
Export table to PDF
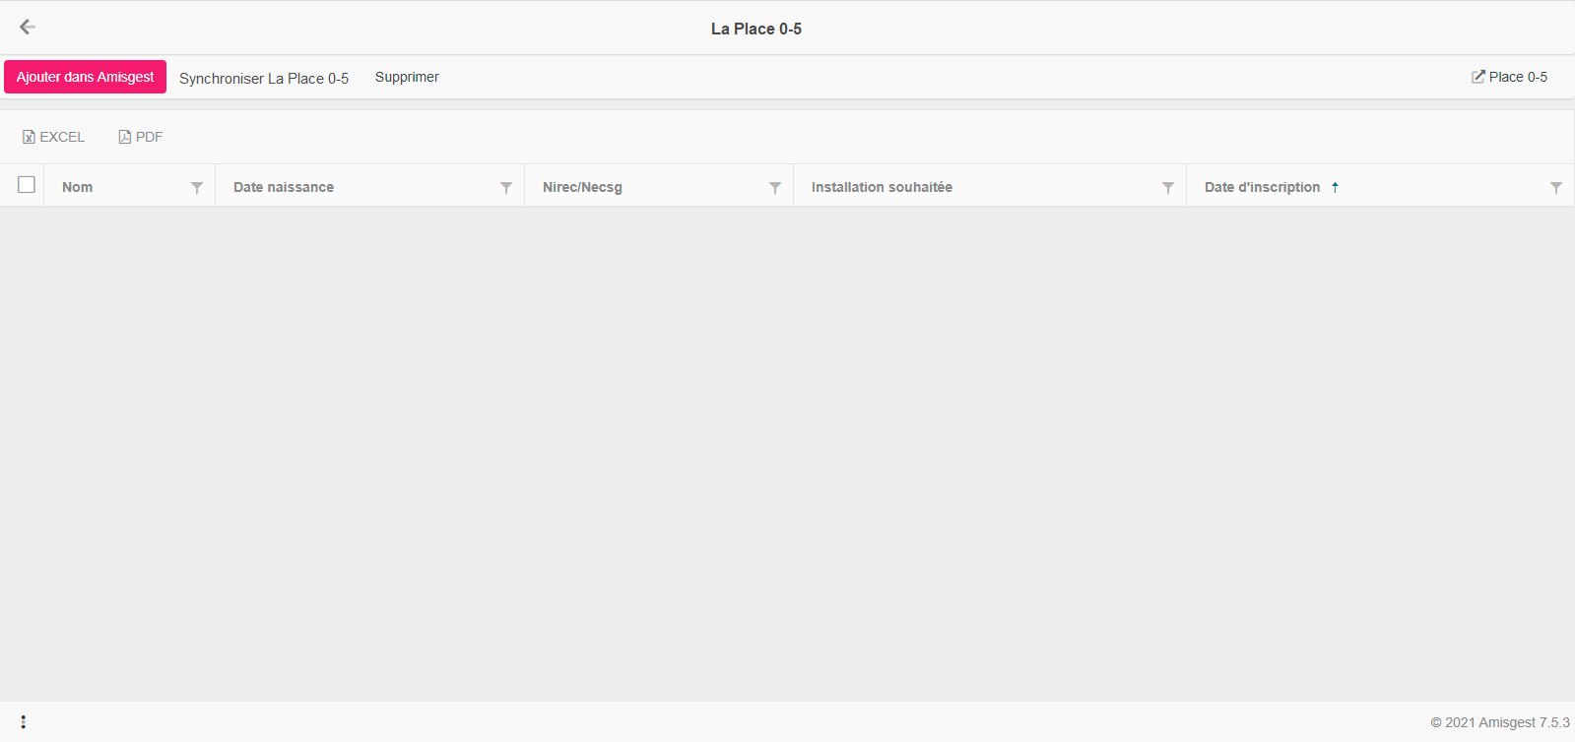click(140, 137)
